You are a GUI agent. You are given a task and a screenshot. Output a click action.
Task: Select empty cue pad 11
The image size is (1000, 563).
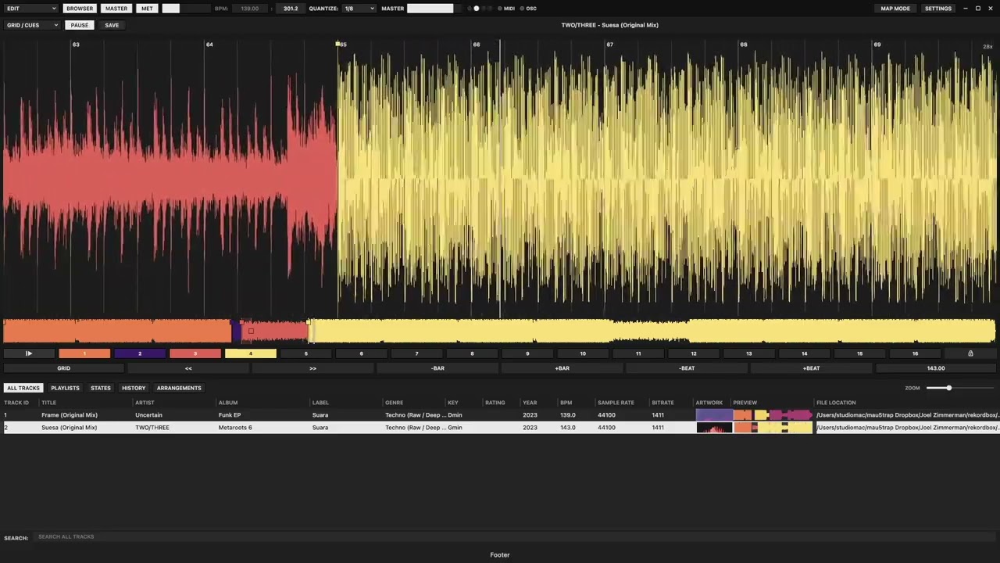tap(638, 353)
